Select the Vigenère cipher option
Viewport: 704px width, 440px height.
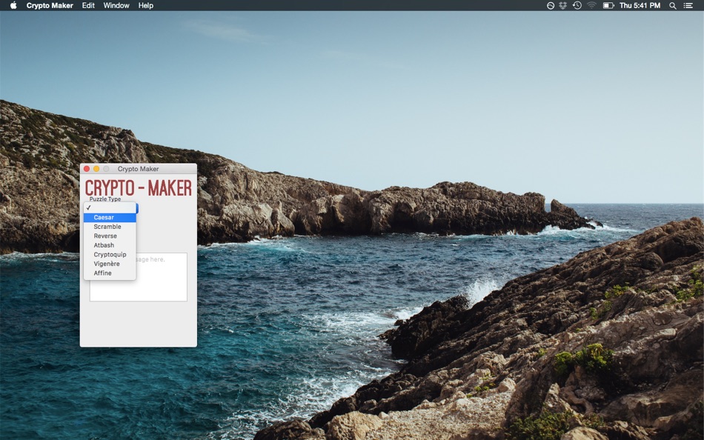click(110, 264)
